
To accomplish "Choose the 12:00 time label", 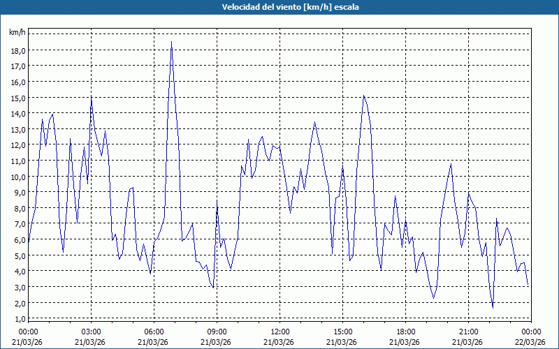I will tap(279, 332).
